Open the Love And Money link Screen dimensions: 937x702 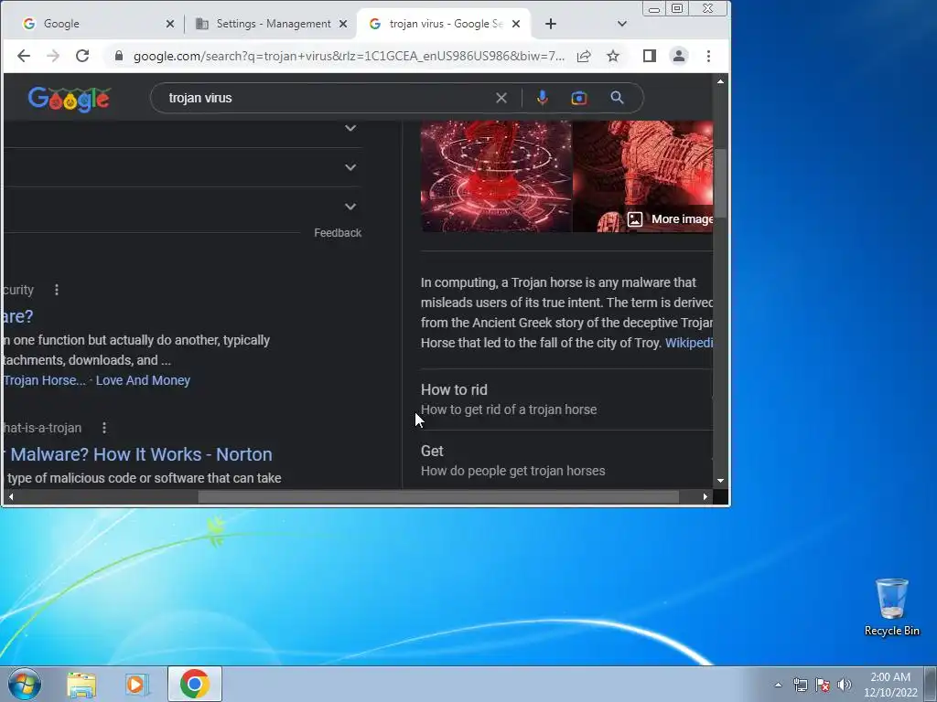143,380
